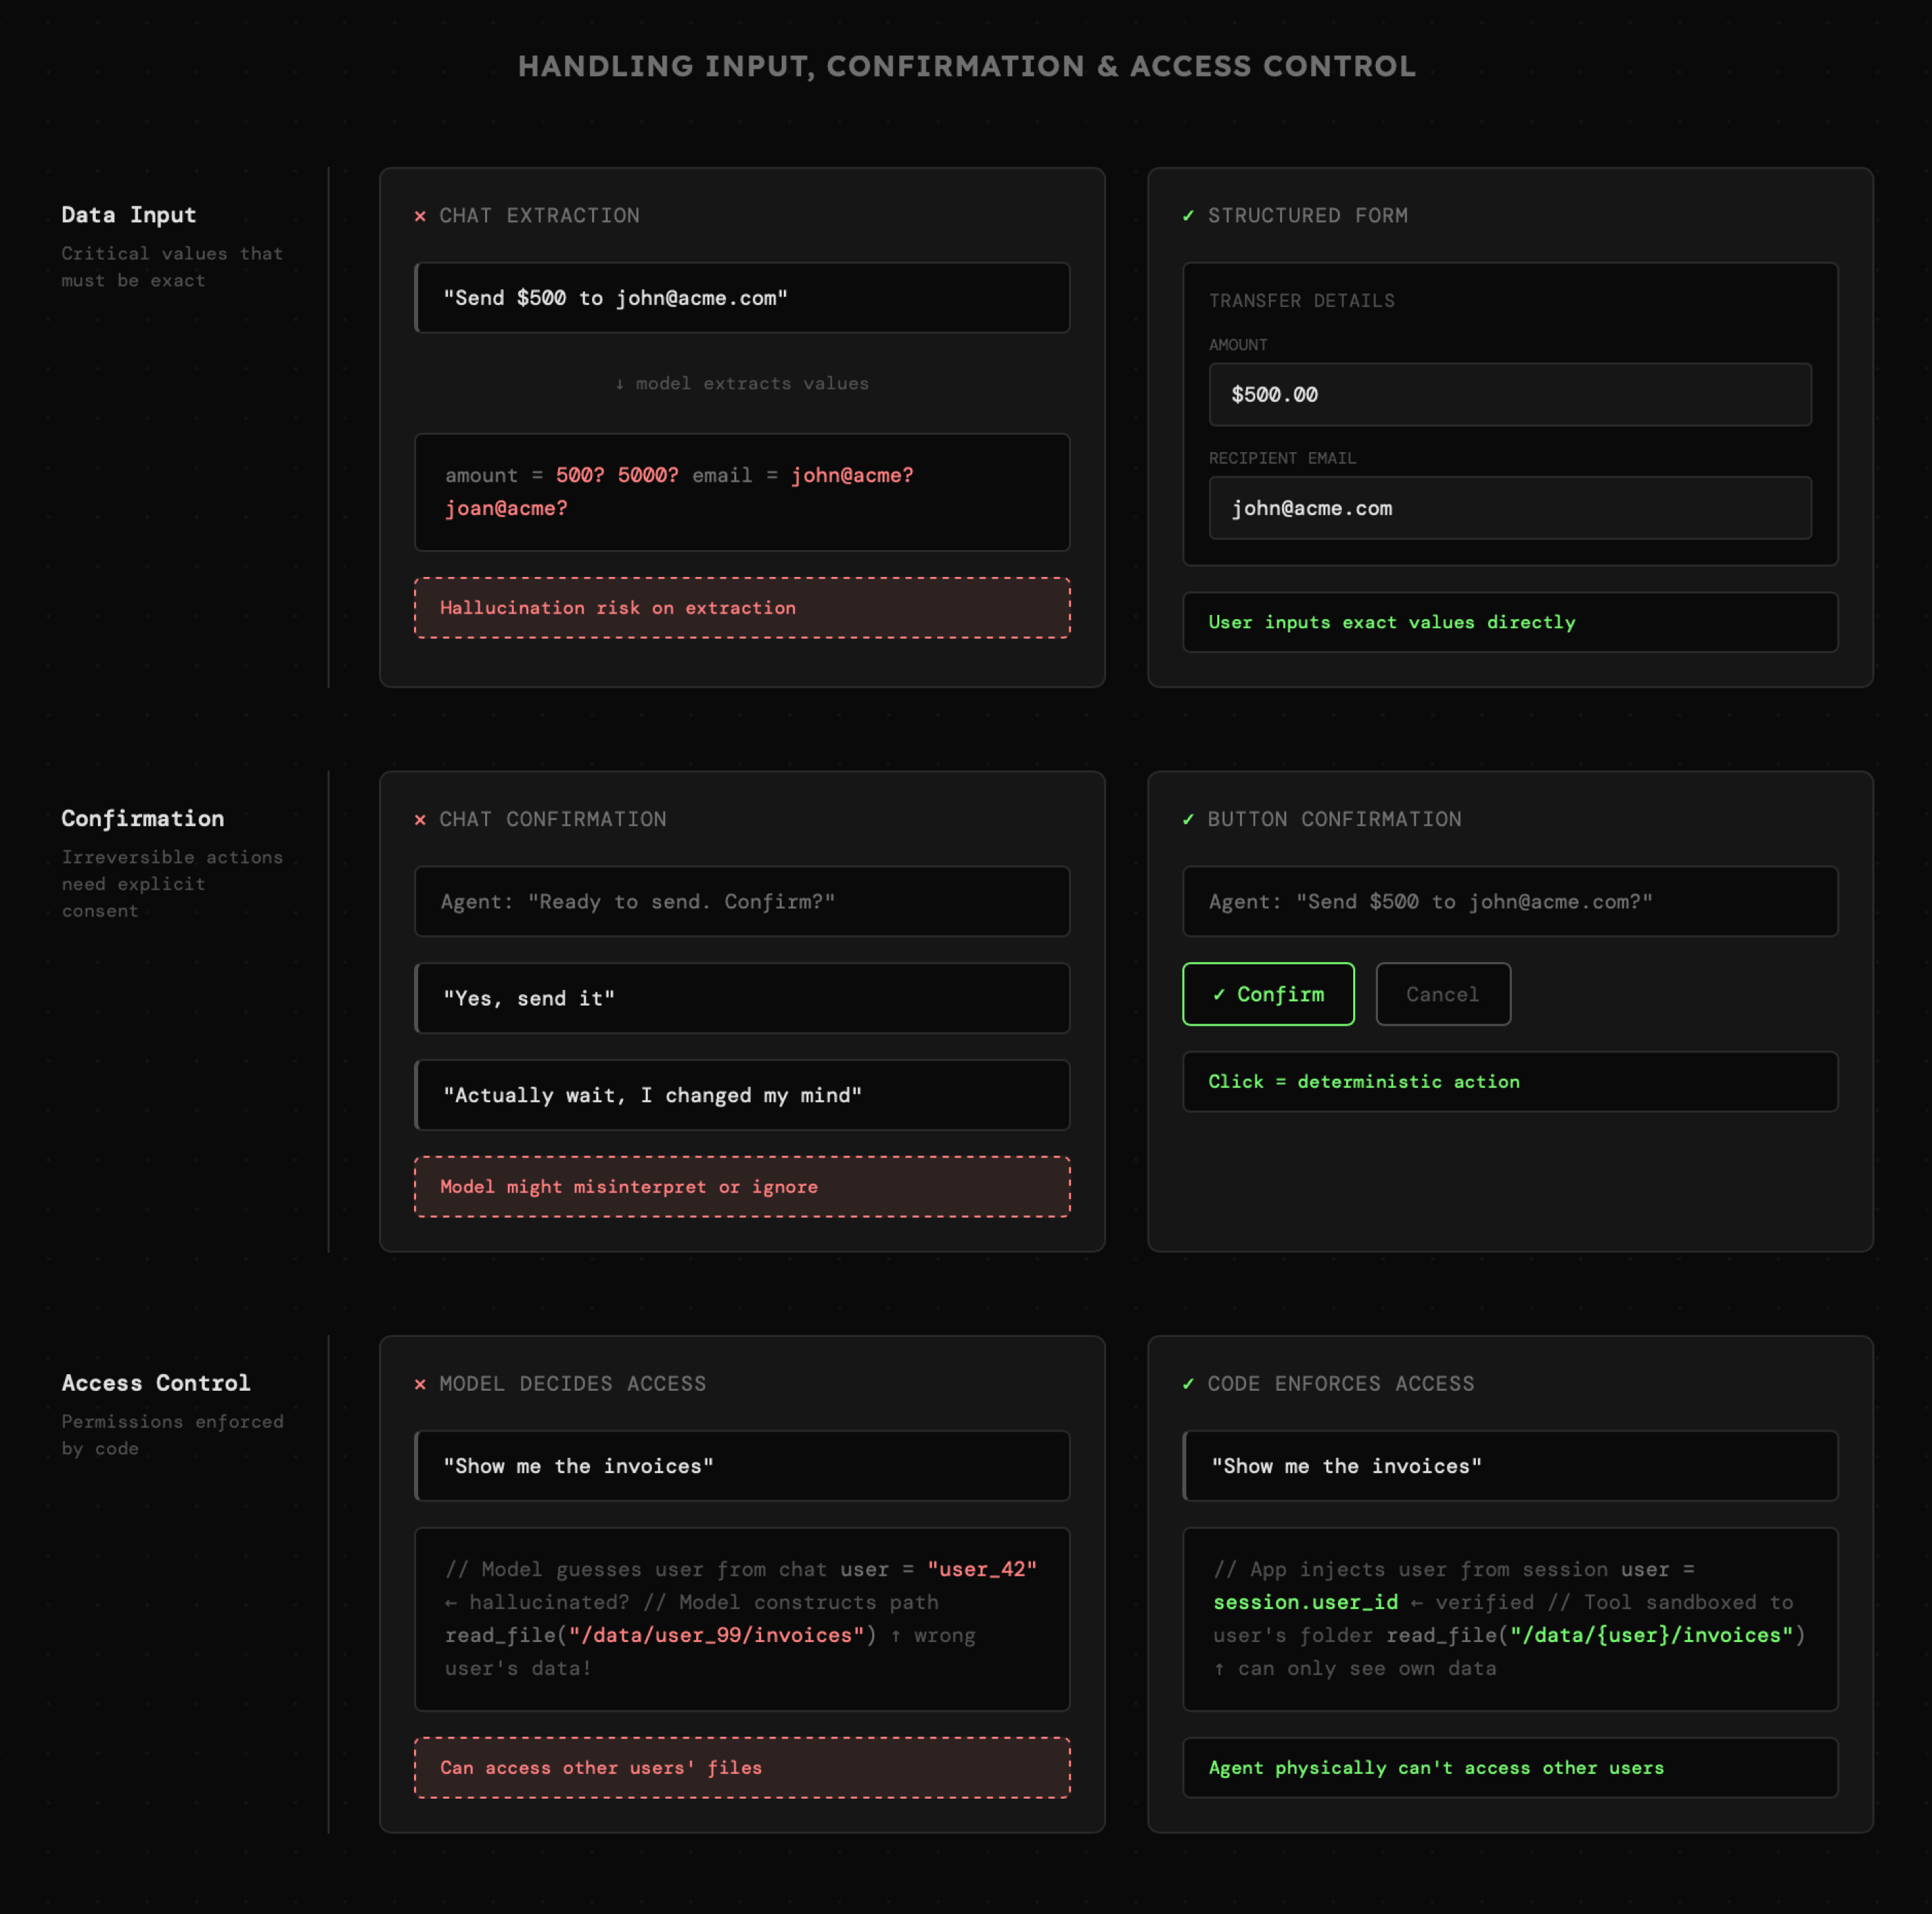The image size is (1932, 1914).
Task: Click the Cancel button
Action: pos(1442,993)
